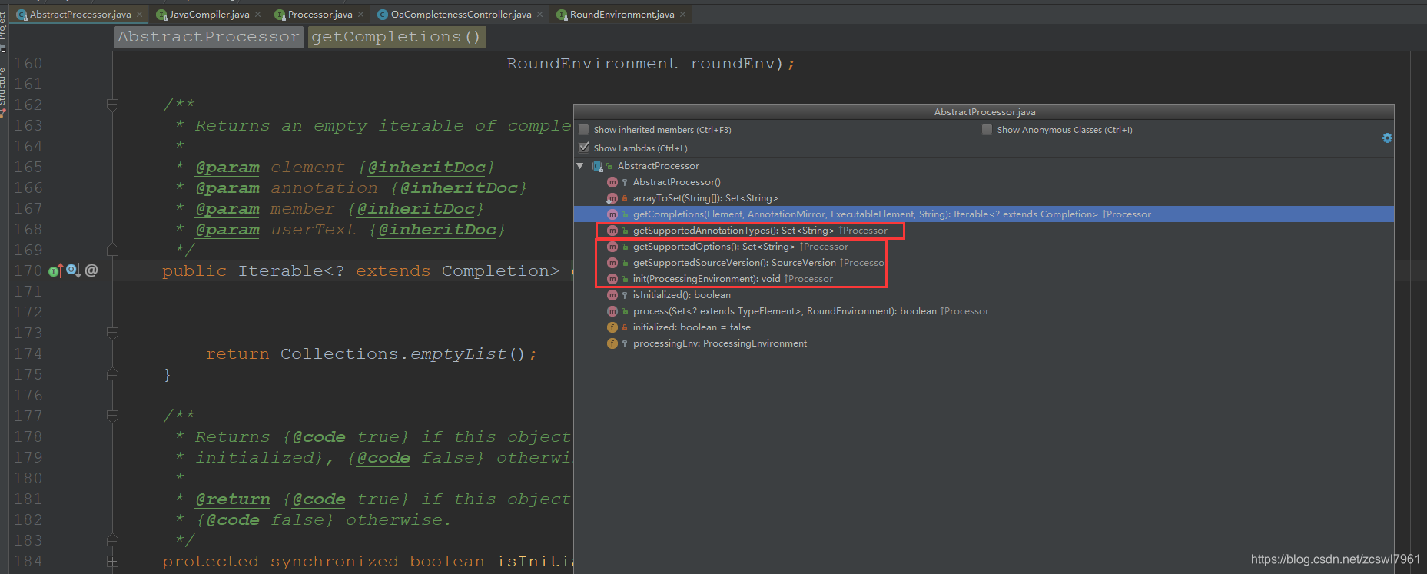The width and height of the screenshot is (1427, 574).
Task: Switch to the Processor.java tab
Action: coord(320,15)
